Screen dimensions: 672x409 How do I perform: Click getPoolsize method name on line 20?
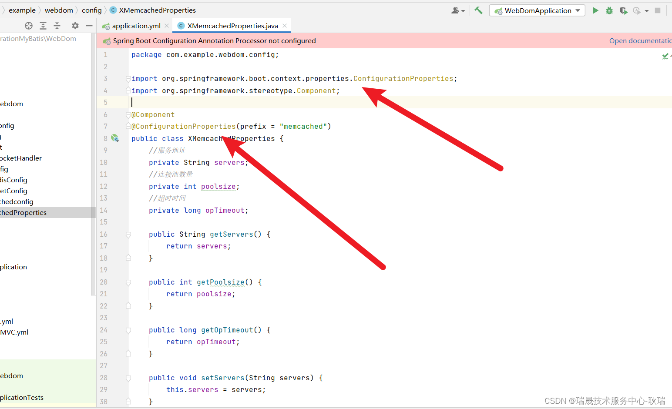pyautogui.click(x=221, y=282)
